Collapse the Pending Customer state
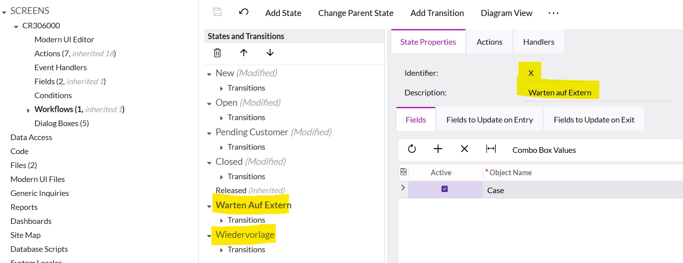This screenshot has width=683, height=263. click(x=209, y=133)
